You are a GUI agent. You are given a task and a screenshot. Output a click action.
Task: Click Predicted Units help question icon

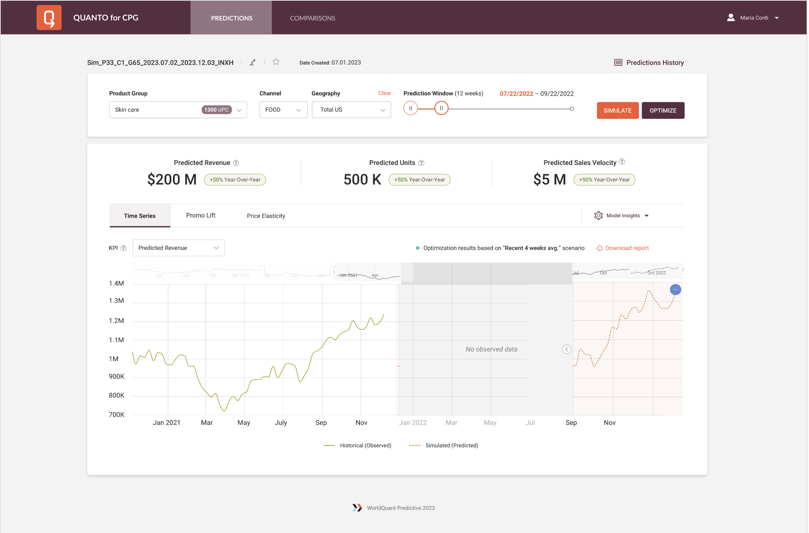pos(421,163)
